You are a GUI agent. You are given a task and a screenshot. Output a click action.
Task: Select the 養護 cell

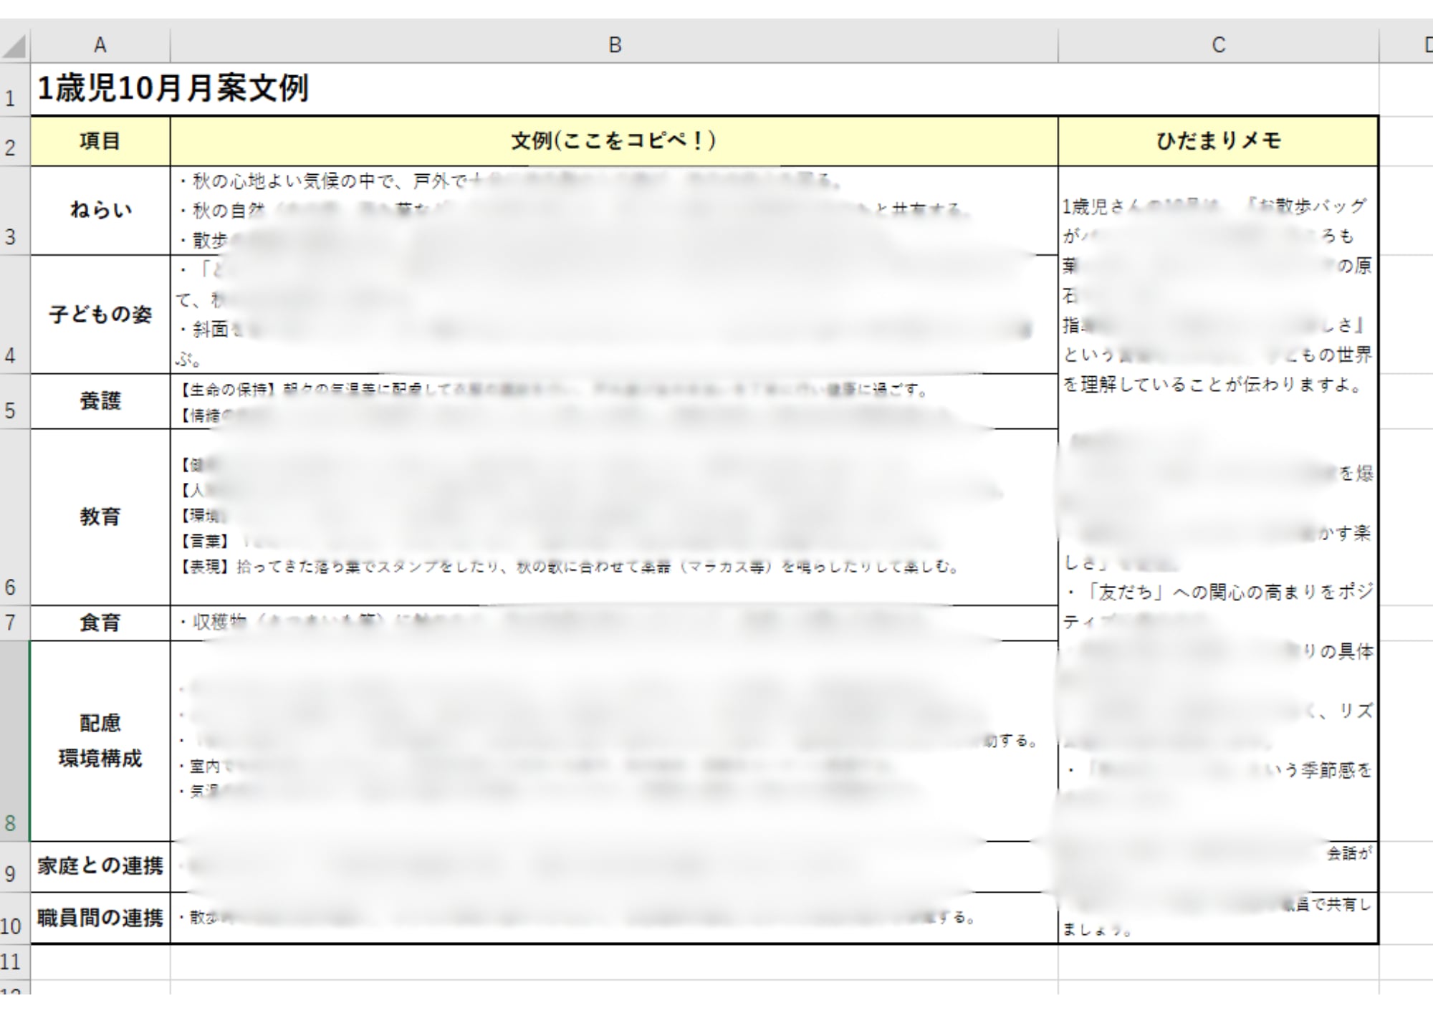100,401
